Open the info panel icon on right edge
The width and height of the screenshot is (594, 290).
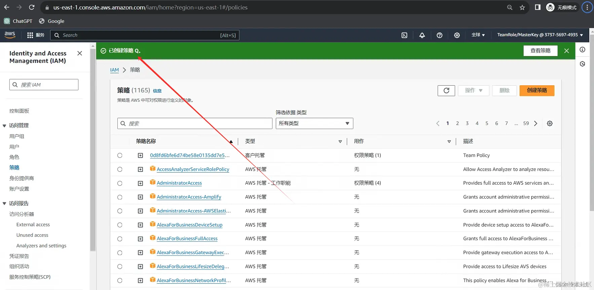pos(583,50)
